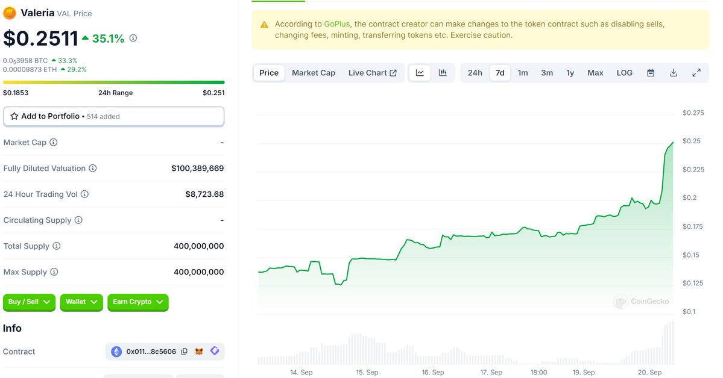Click the warning triangle icon in alert

[x=264, y=25]
